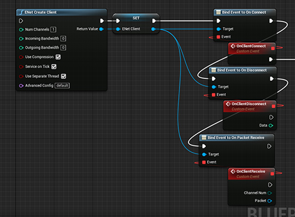295x217 pixels.
Task: Click the Event pin on Bind Event to On Connect
Action: [x=219, y=37]
